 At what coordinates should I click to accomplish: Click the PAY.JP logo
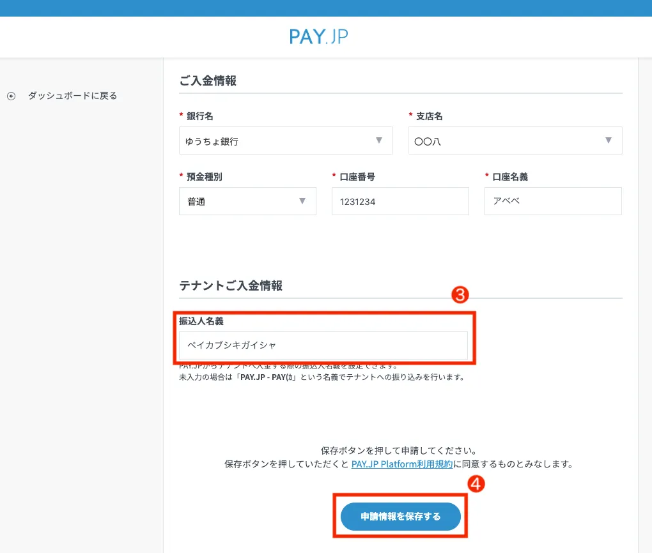click(318, 36)
